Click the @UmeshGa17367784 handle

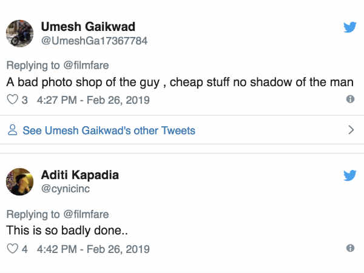[94, 41]
